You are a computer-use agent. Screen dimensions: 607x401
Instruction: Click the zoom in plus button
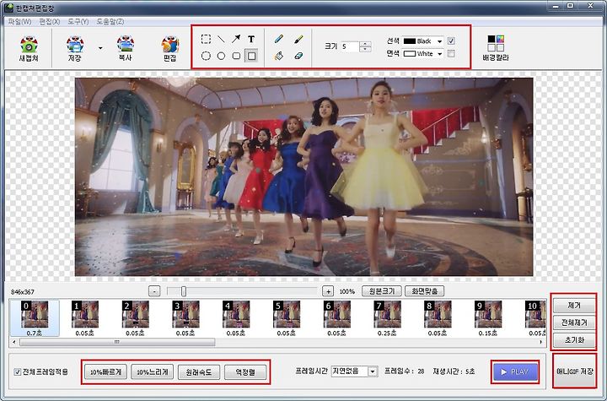click(x=328, y=291)
